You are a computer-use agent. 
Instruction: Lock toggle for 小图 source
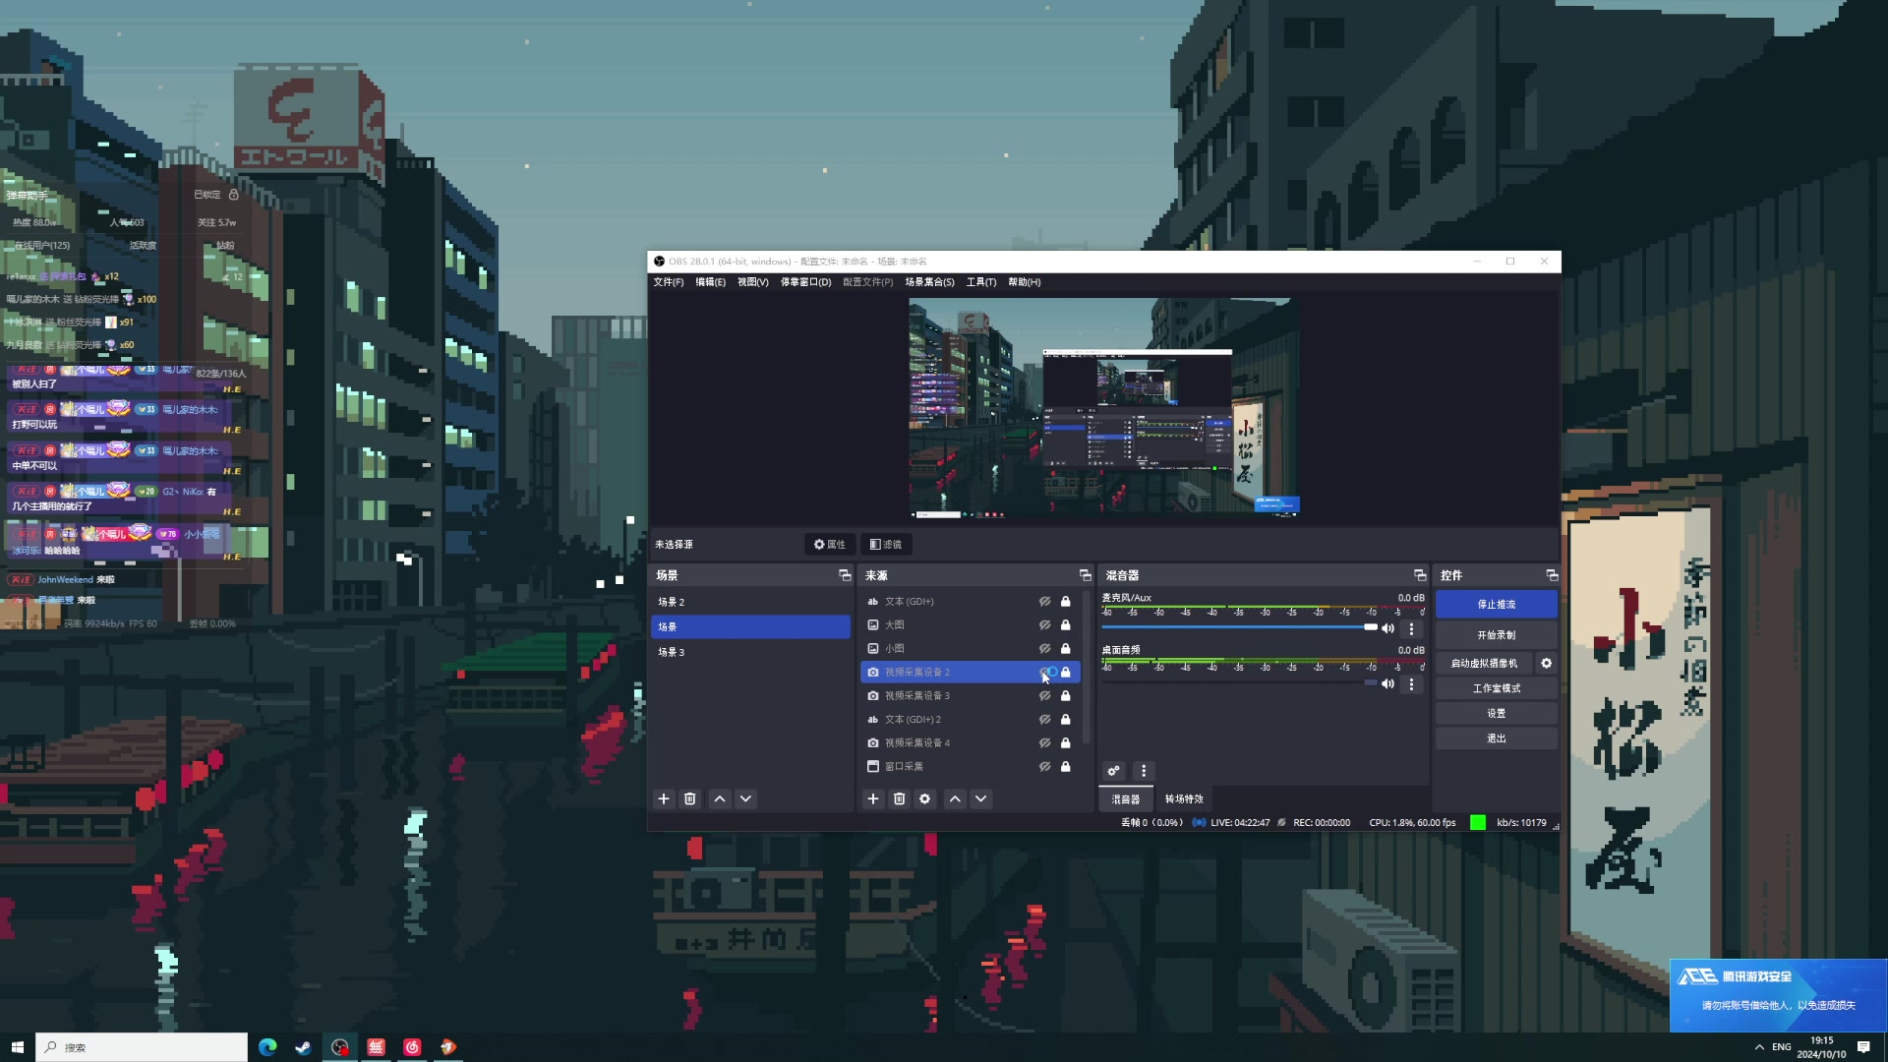coord(1065,648)
